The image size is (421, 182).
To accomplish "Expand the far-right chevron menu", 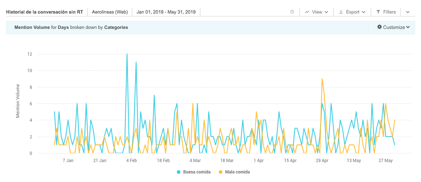I will pyautogui.click(x=408, y=12).
